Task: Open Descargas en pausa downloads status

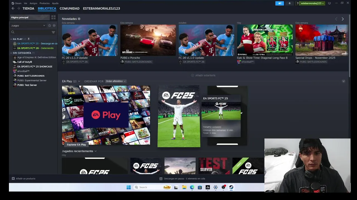Action: [183, 179]
